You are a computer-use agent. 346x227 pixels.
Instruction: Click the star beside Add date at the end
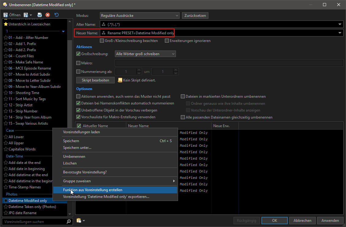(6, 163)
